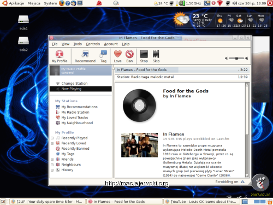Open the Tools menu
Screen dimensions: 273x205
pos(78,44)
